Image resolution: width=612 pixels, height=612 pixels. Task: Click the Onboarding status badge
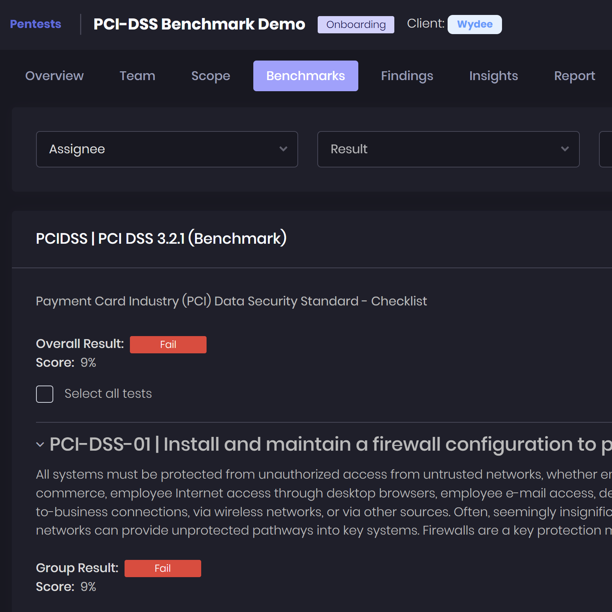tap(356, 25)
